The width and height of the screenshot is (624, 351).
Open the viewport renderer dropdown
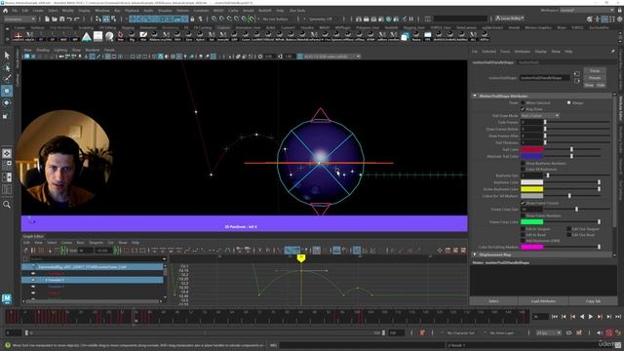click(331, 57)
